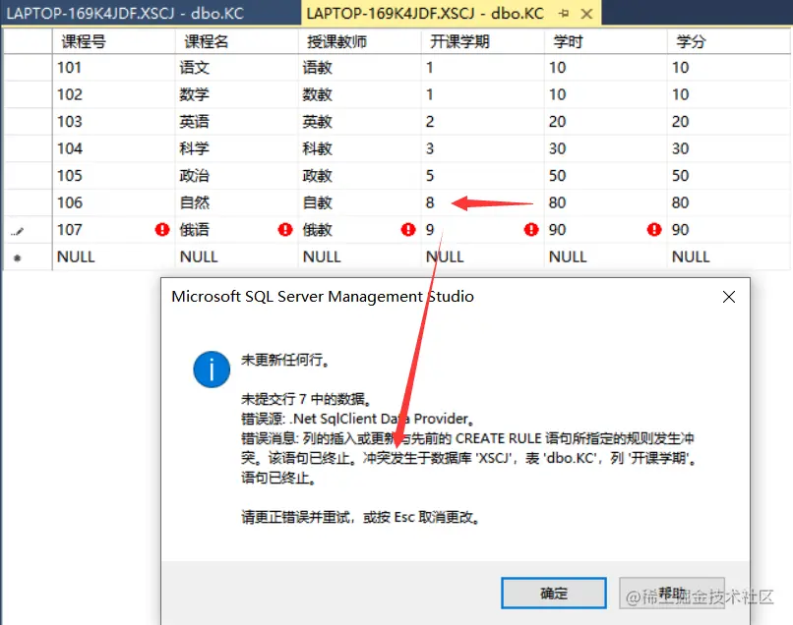Viewport: 793px width, 625px height.
Task: Select 学分 cell 20 in row 103
Action: coord(728,122)
